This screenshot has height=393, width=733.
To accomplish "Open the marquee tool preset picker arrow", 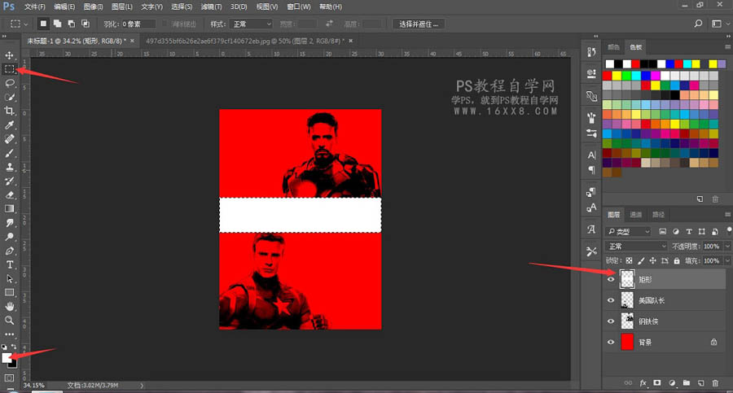I will tap(26, 24).
